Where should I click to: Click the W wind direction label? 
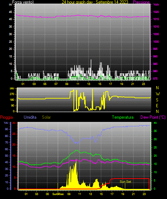[158, 94]
